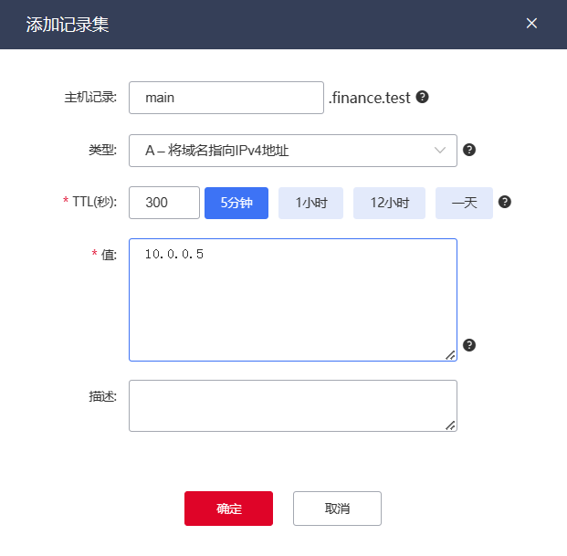Click help icon next to .finance.test
Viewport: 567px width, 556px height.
click(x=423, y=97)
